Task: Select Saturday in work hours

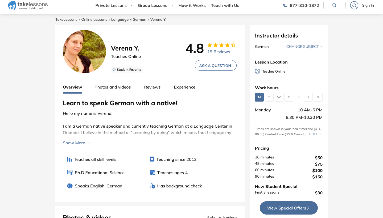Action: [x=308, y=97]
